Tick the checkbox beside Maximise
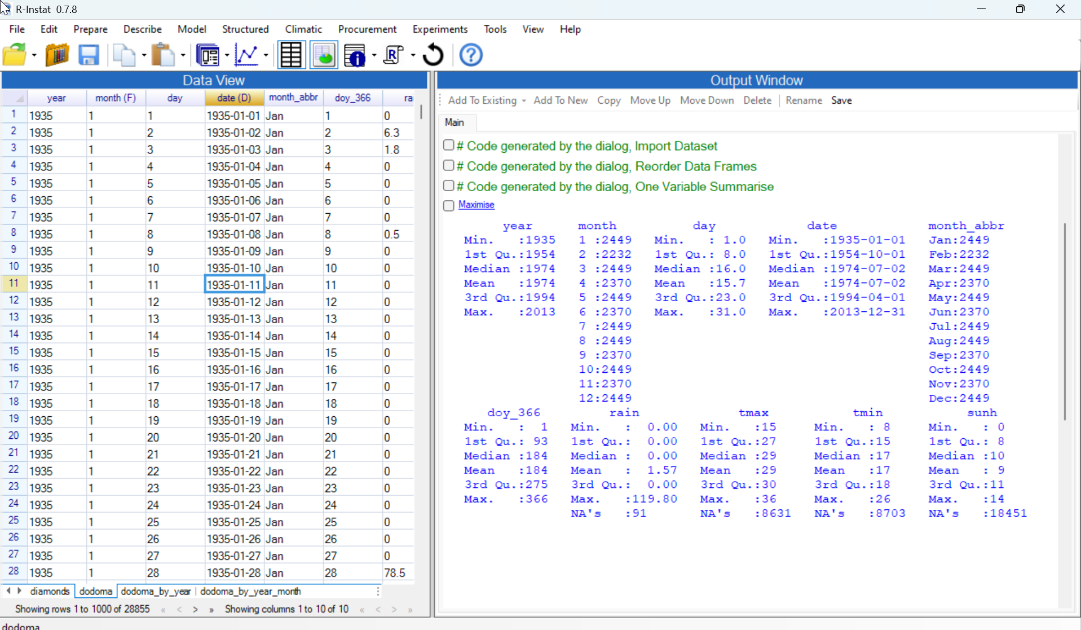 (x=449, y=205)
